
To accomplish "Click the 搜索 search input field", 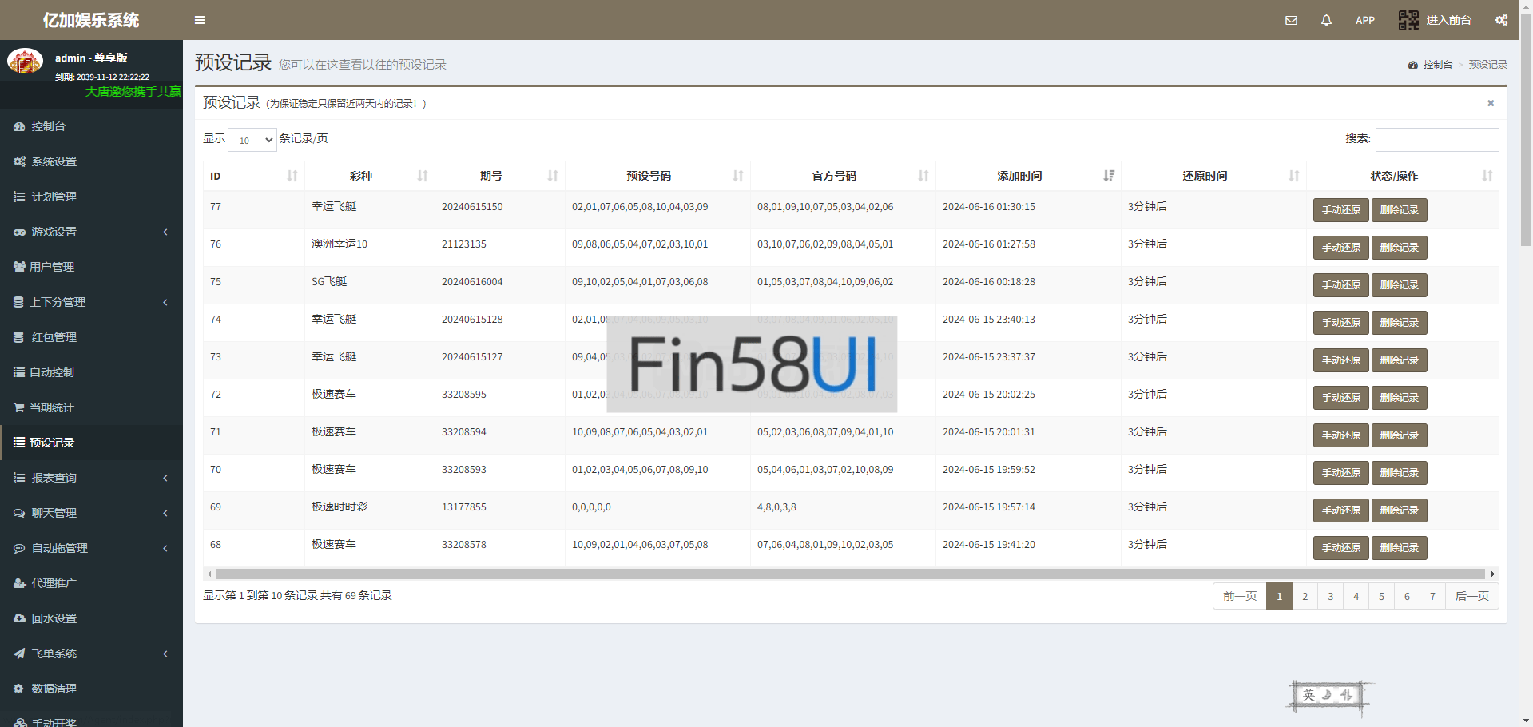I will tap(1436, 140).
